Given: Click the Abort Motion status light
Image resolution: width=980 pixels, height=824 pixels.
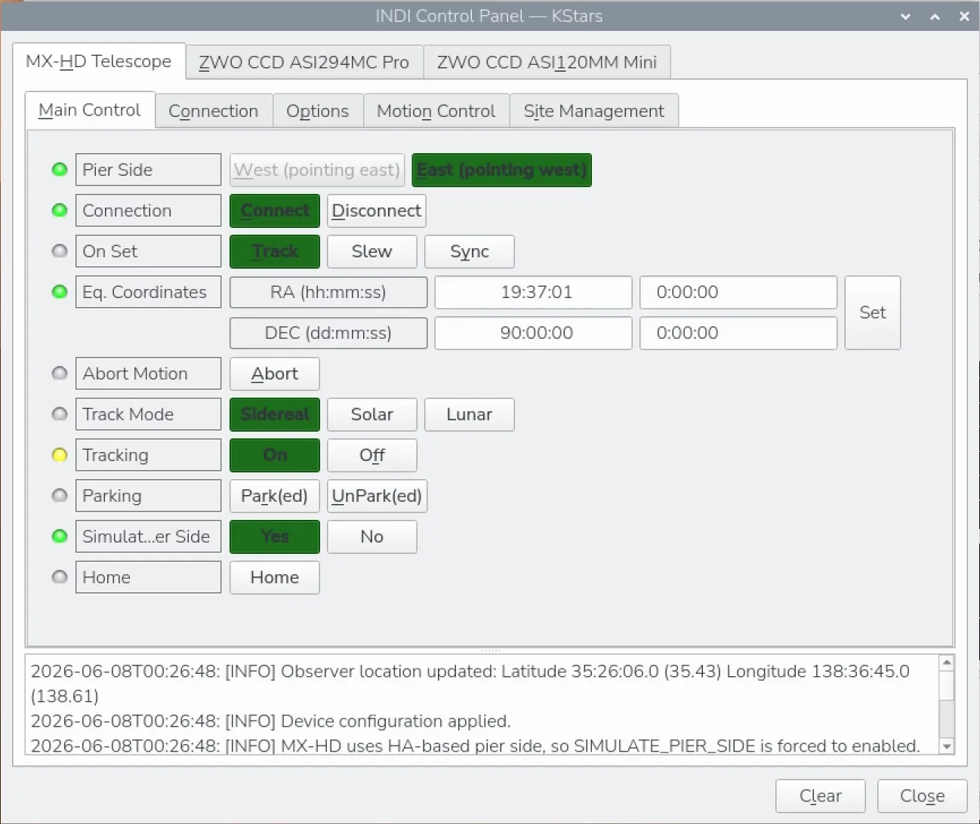Looking at the screenshot, I should click(x=60, y=374).
